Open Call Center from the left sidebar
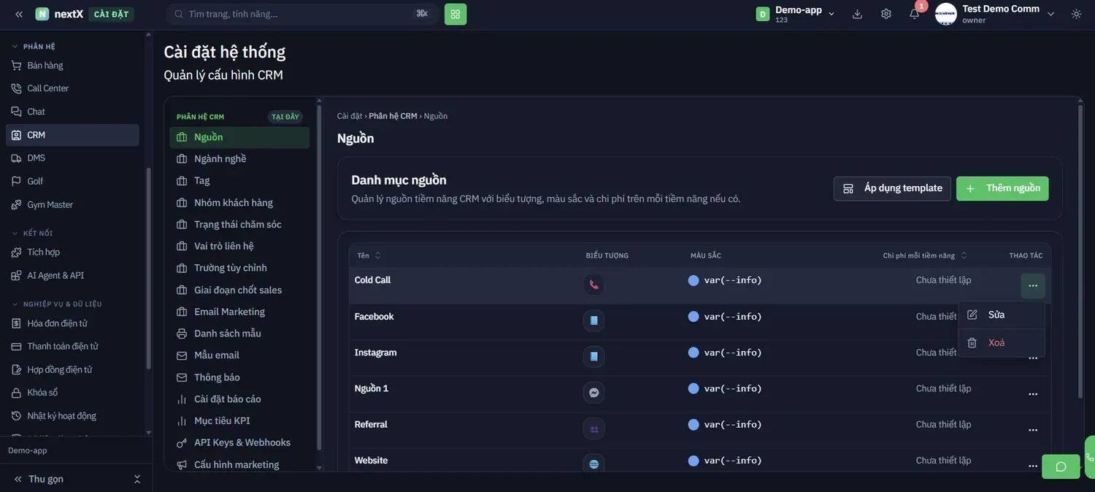This screenshot has height=492, width=1095. point(72,88)
